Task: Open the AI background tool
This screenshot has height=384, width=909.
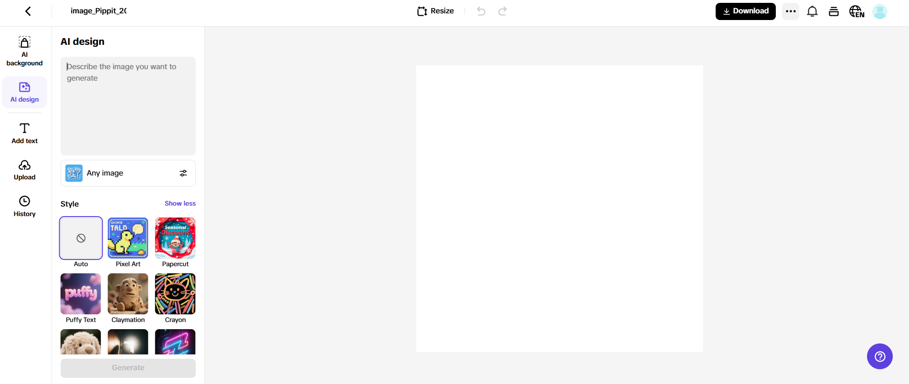Action: pyautogui.click(x=24, y=51)
